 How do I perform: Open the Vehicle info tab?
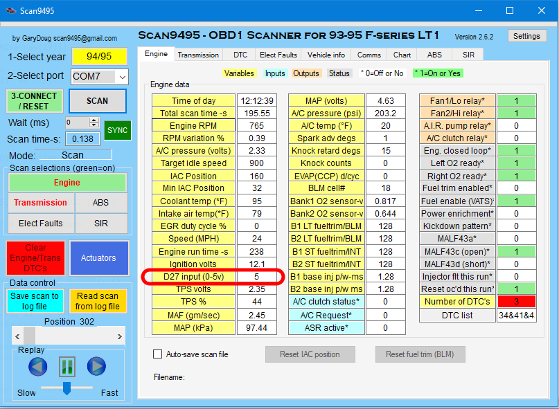[326, 54]
